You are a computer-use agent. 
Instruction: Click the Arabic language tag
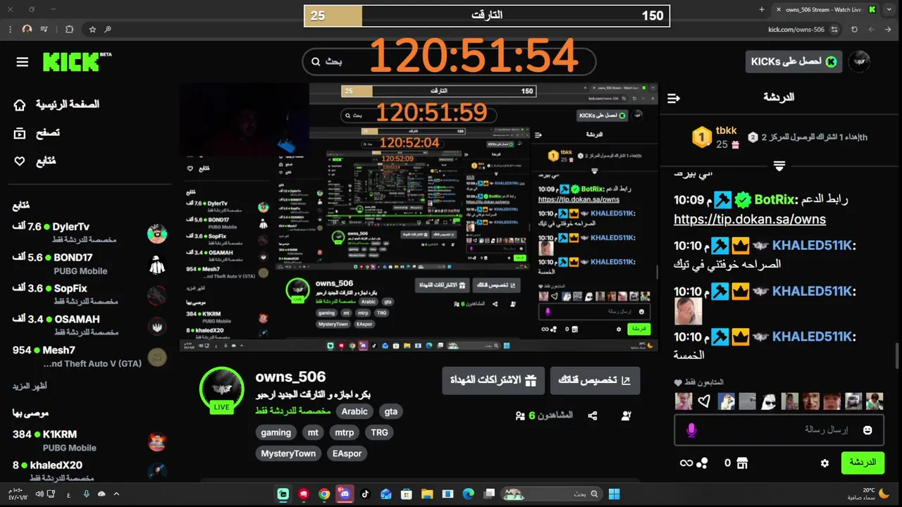(x=354, y=411)
